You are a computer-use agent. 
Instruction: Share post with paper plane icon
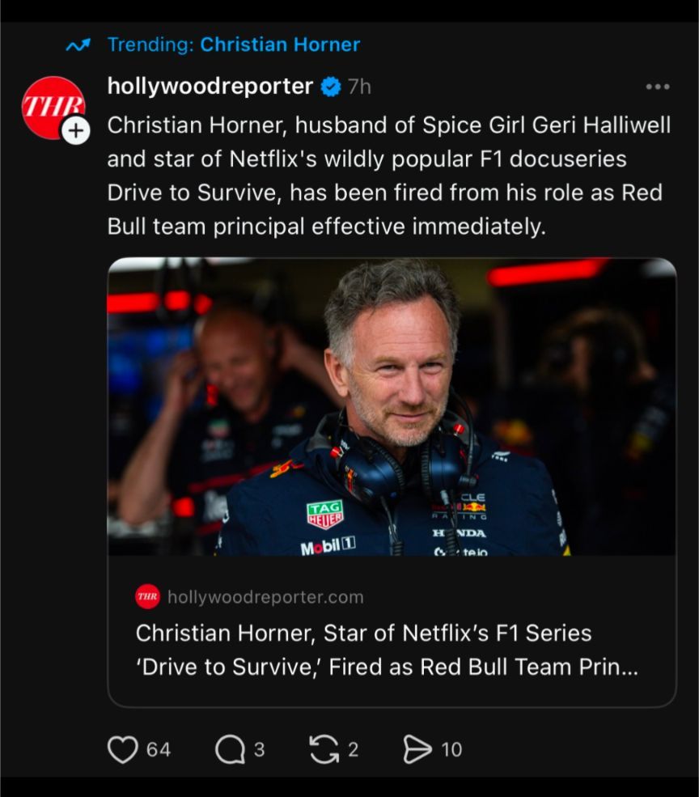pos(417,750)
